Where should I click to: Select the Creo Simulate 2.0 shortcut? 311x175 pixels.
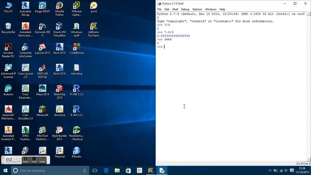25,113
